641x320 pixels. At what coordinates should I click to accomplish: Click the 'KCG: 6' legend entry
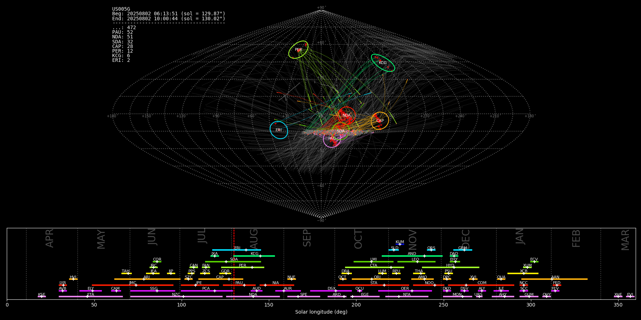click(x=121, y=55)
